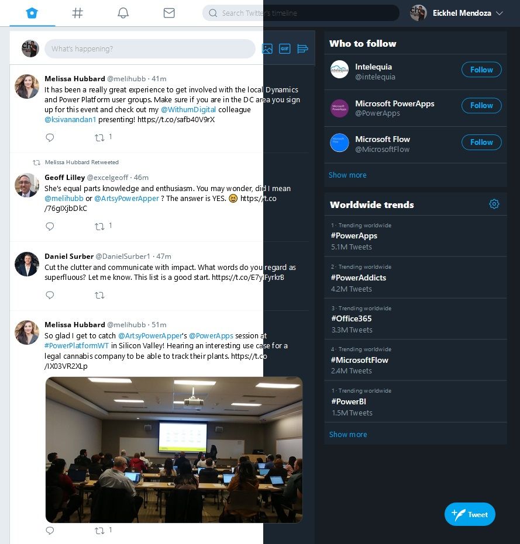Open the Home timeline icon
The width and height of the screenshot is (520, 544).
click(x=32, y=13)
